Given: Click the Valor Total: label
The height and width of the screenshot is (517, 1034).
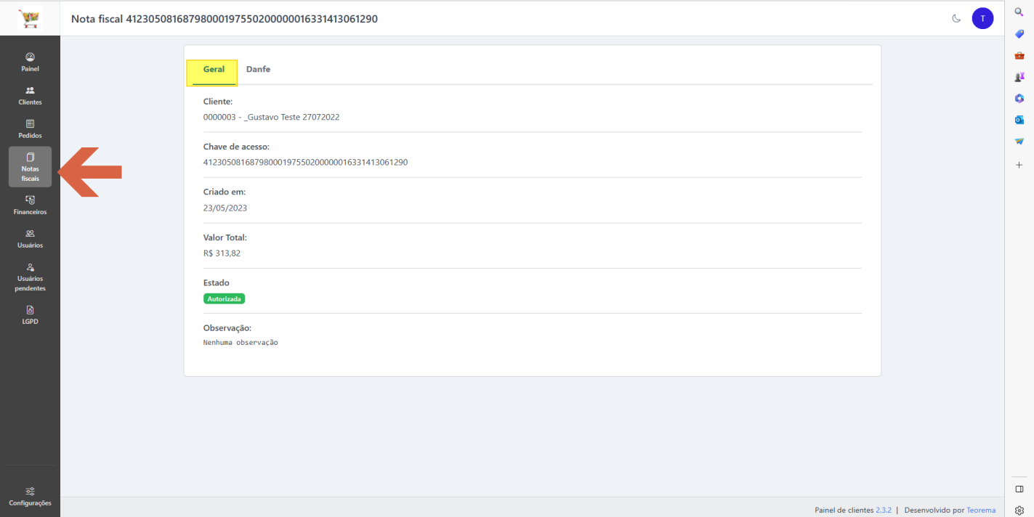Looking at the screenshot, I should (225, 237).
